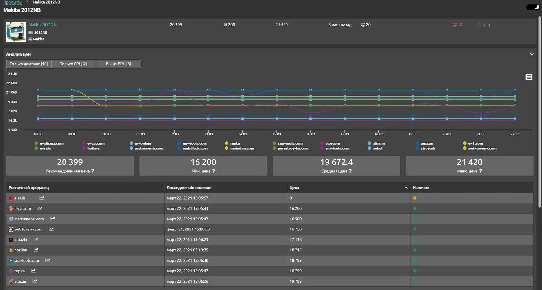Screen dimensions: 542x290
Task: Click the globe icon next to 20
Action: (x=363, y=25)
